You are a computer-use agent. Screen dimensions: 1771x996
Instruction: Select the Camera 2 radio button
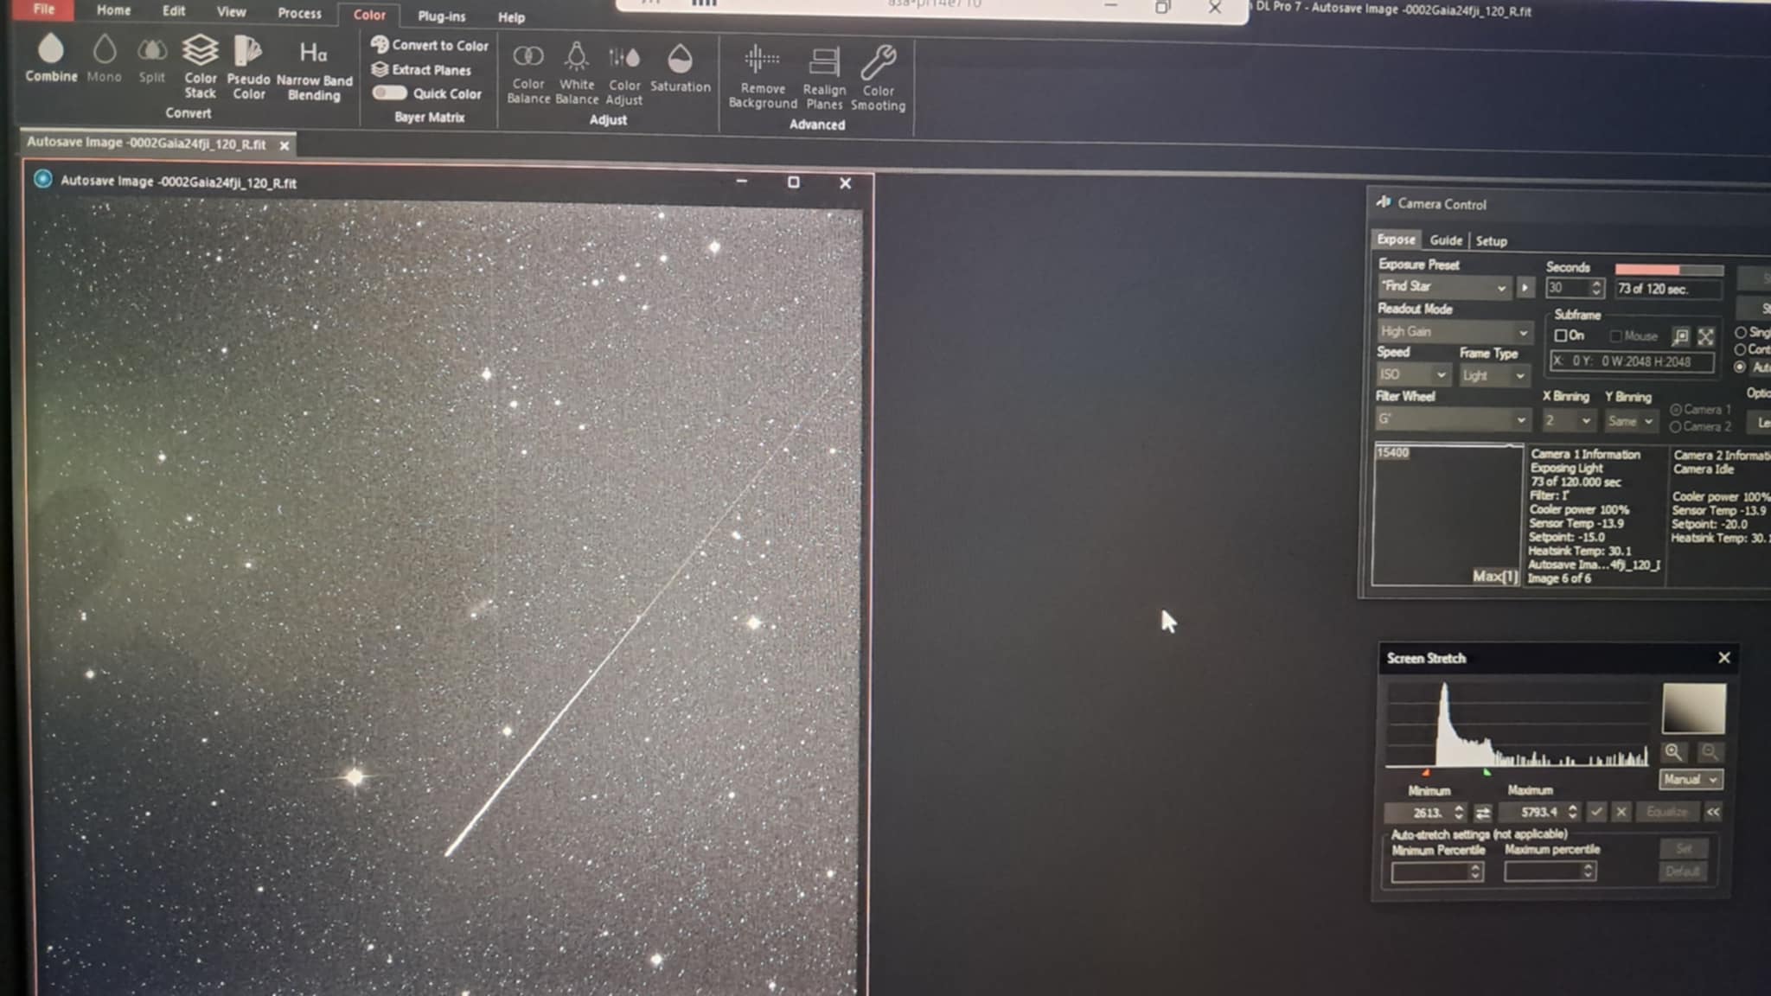(1675, 427)
